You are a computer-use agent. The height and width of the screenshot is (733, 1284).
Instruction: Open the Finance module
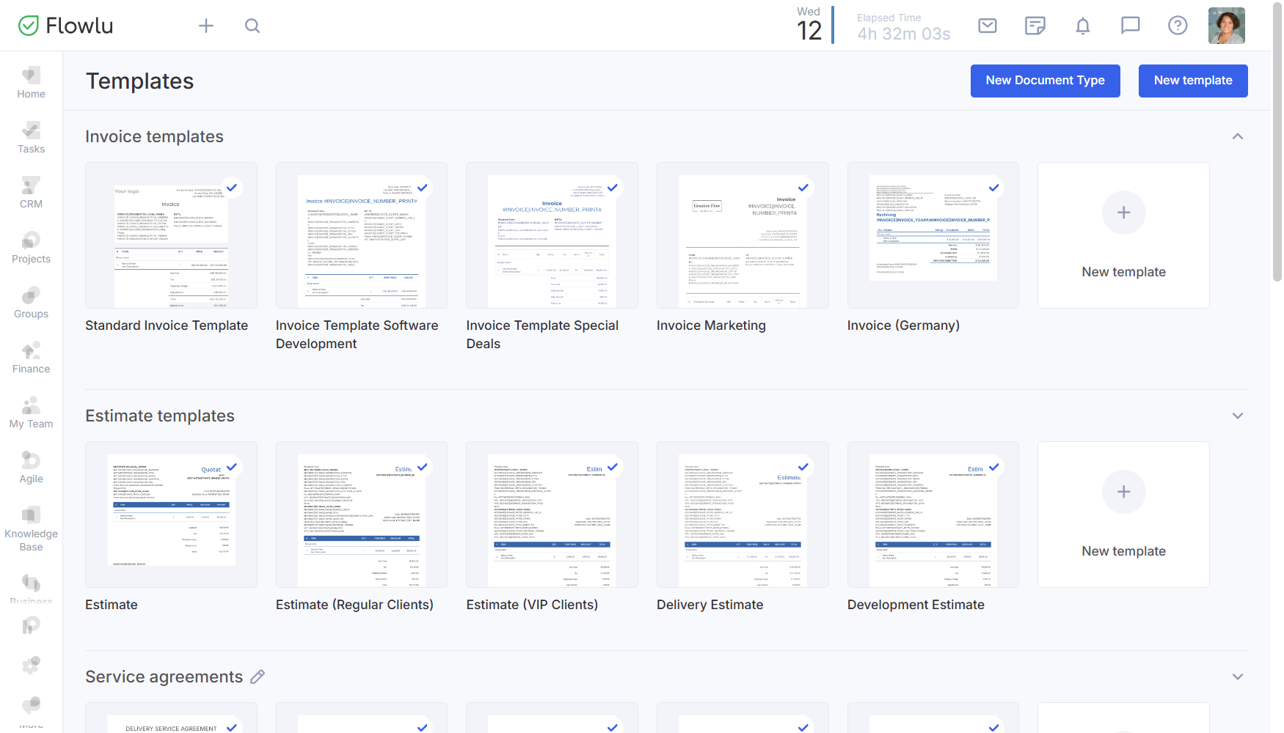pyautogui.click(x=31, y=358)
